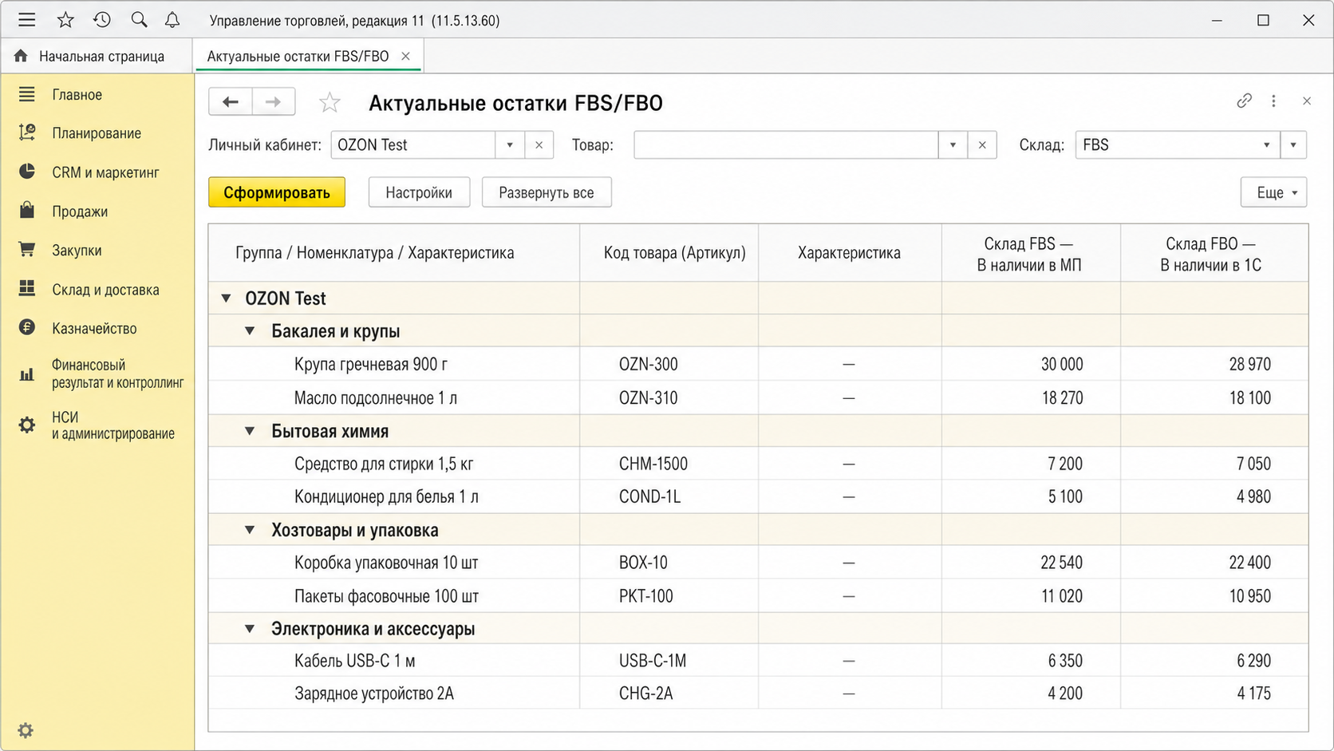The height and width of the screenshot is (751, 1334).
Task: Clear the Товар field
Action: 982,145
